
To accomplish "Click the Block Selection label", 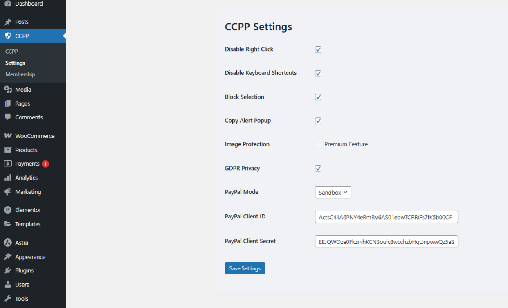I will (245, 97).
